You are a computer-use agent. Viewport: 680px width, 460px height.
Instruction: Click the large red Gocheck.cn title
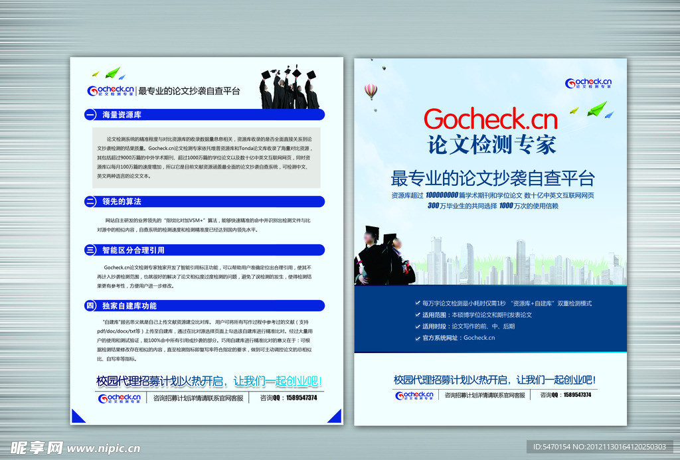pyautogui.click(x=491, y=119)
